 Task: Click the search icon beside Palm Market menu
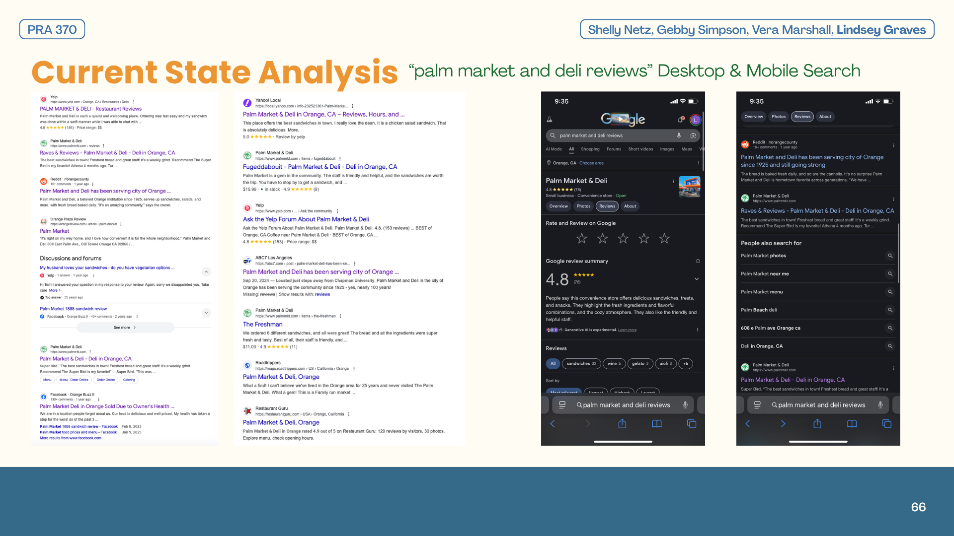click(x=890, y=292)
